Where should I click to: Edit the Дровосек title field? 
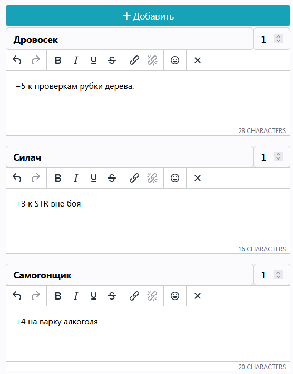coord(130,39)
